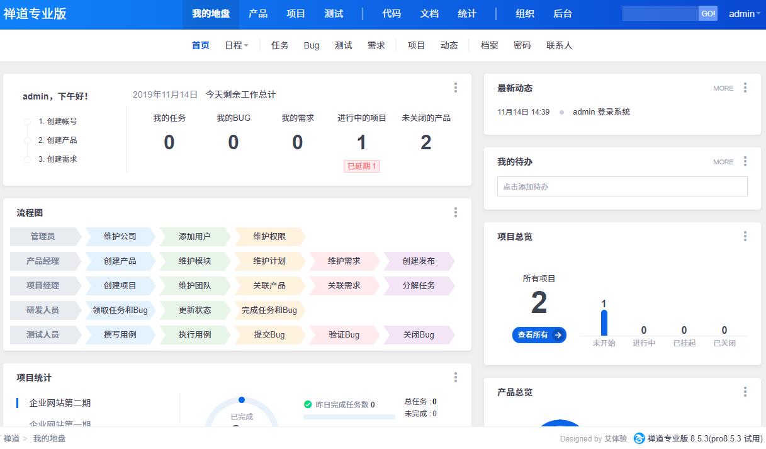Click the 创建需求 guide step
Viewport: 766px width, 449px height.
tap(57, 159)
